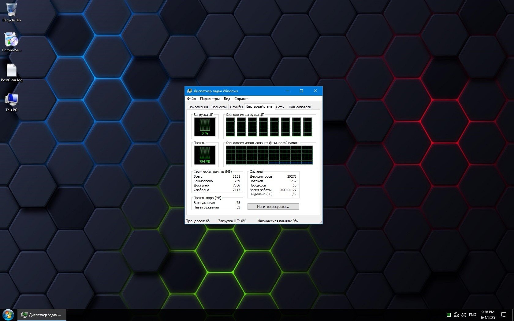Viewport: 514px width, 321px height.
Task: Open the Recycle Bin desktop icon
Action: pos(12,13)
